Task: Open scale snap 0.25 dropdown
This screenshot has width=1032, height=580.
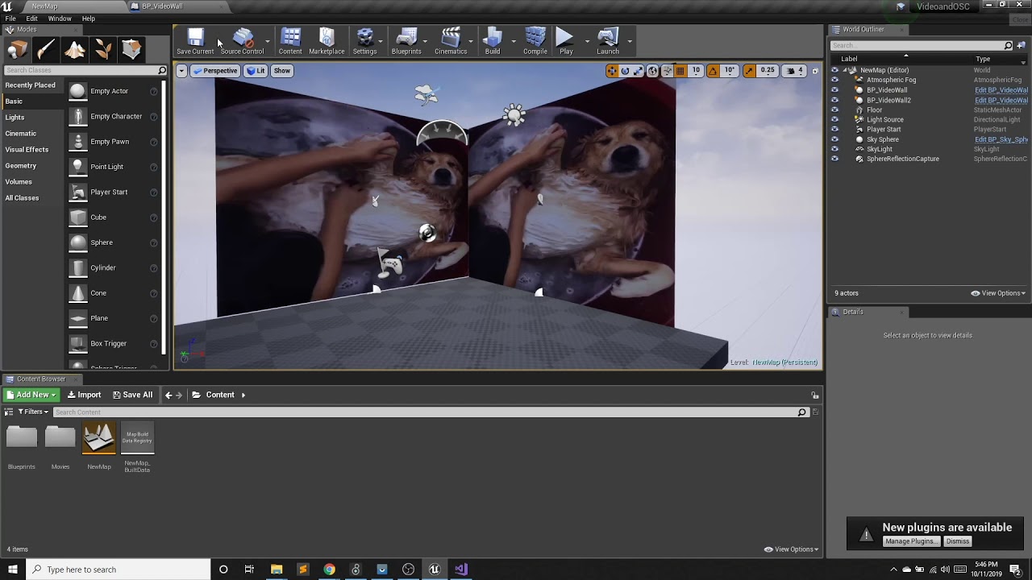Action: pos(768,71)
